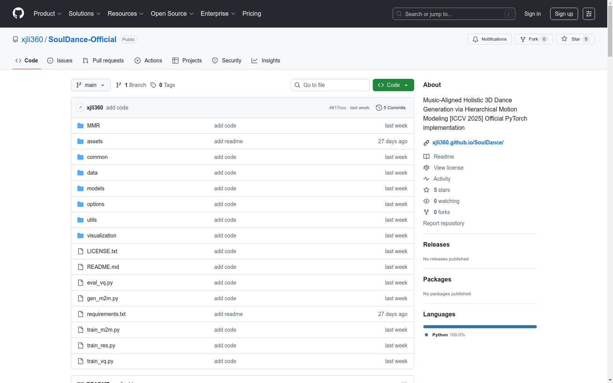Click the LICENSE.txt file icon

80,251
